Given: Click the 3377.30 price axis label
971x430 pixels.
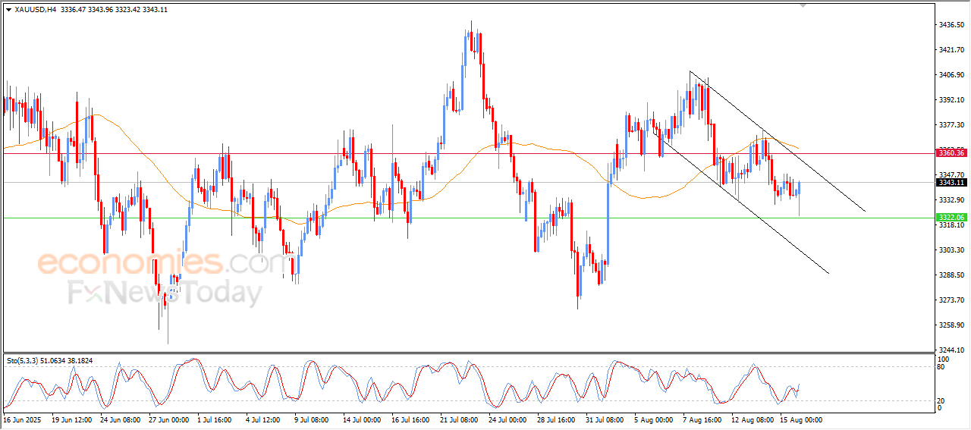Looking at the screenshot, I should [951, 125].
